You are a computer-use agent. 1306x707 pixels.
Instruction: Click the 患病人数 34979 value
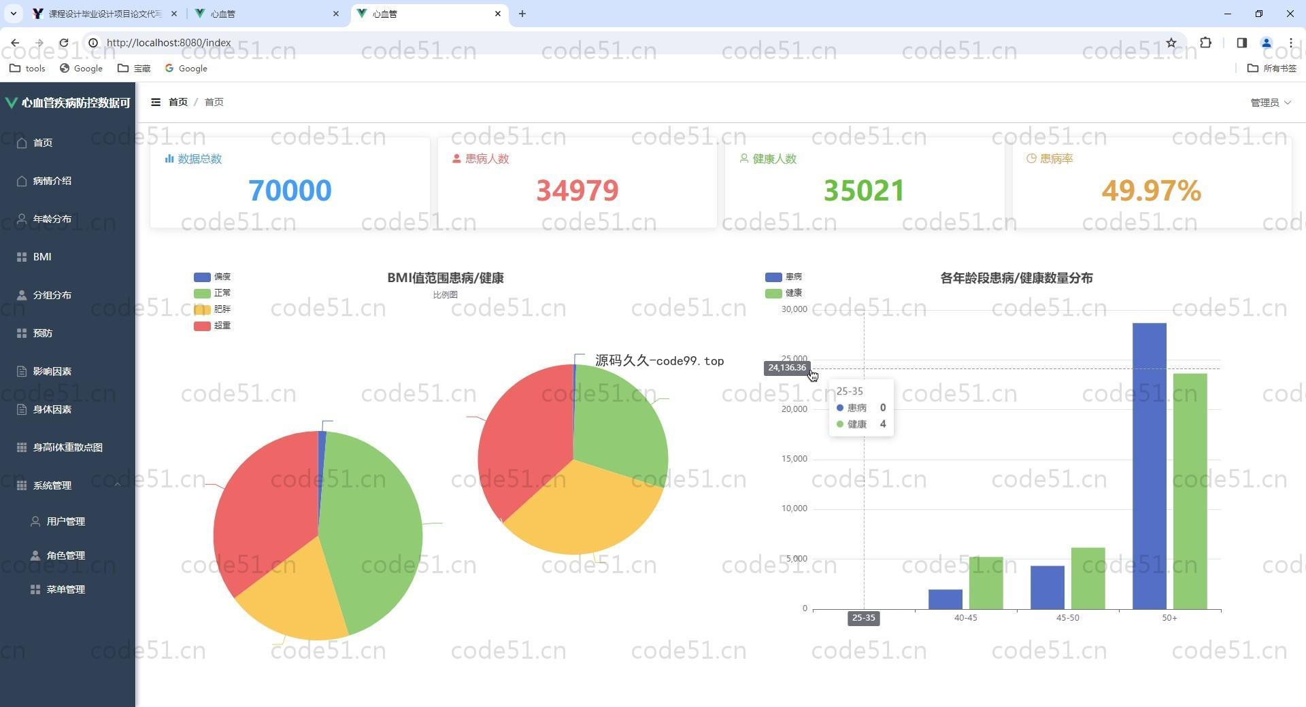577,190
